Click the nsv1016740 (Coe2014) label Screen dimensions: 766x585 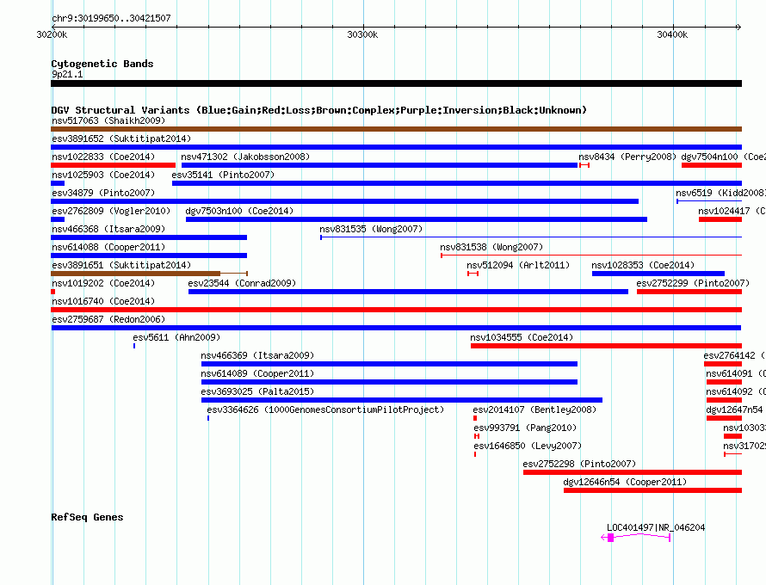(103, 301)
